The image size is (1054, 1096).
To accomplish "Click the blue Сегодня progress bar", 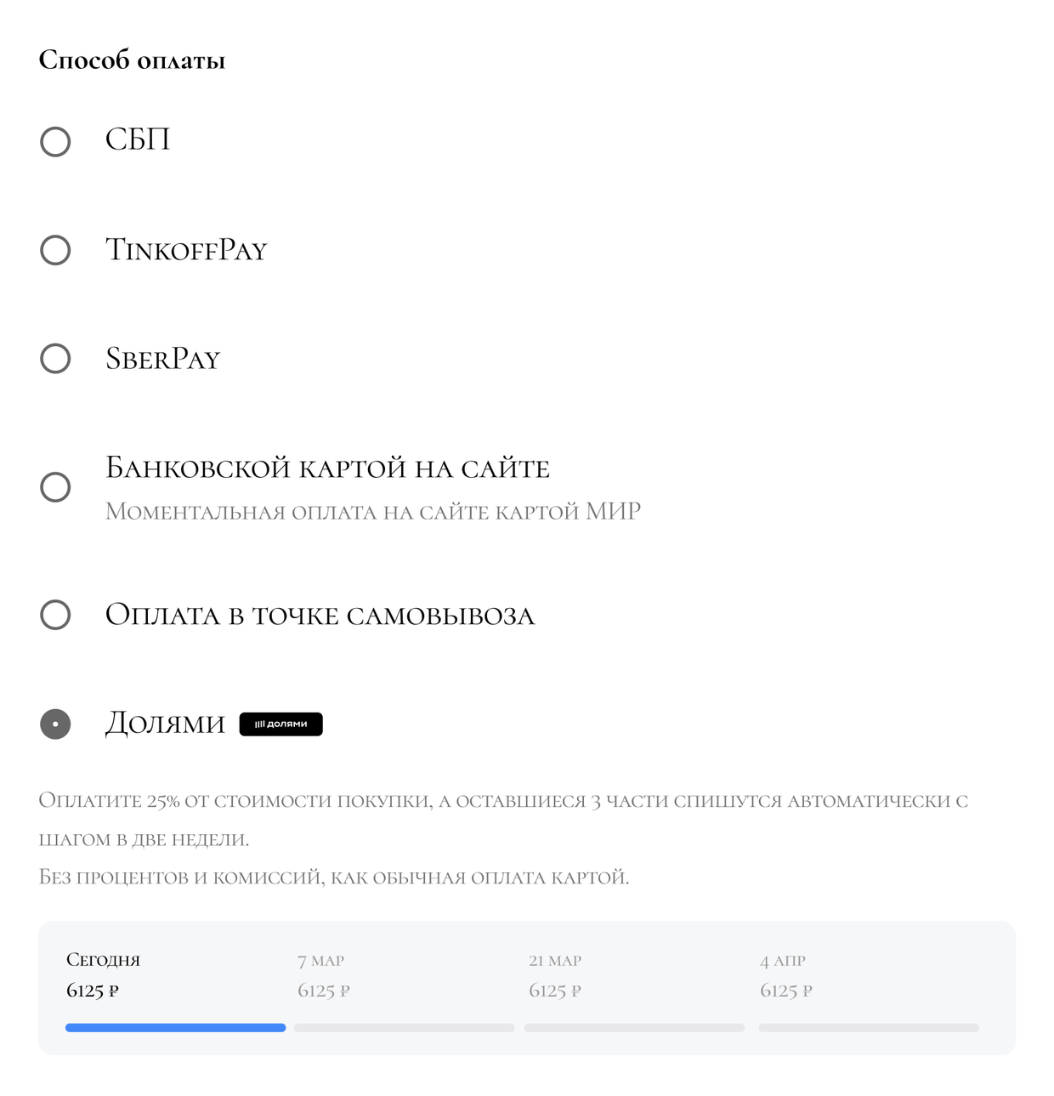I will (176, 1028).
